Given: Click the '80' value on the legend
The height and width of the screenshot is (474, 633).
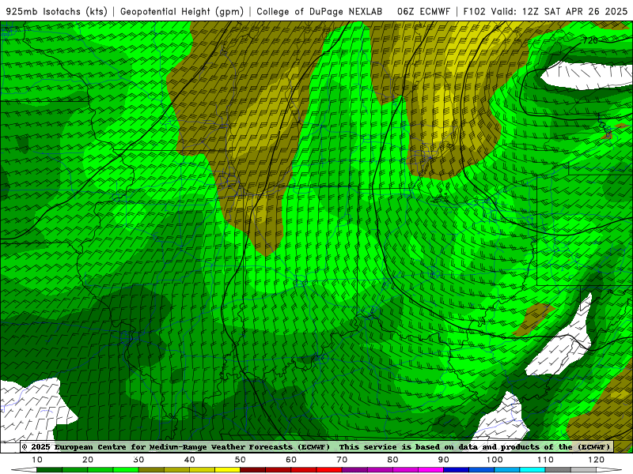Looking at the screenshot, I should coord(392,460).
